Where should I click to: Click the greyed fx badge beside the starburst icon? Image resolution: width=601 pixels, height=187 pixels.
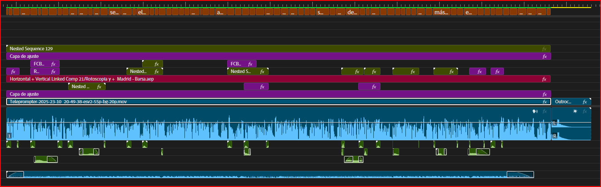tap(585, 111)
